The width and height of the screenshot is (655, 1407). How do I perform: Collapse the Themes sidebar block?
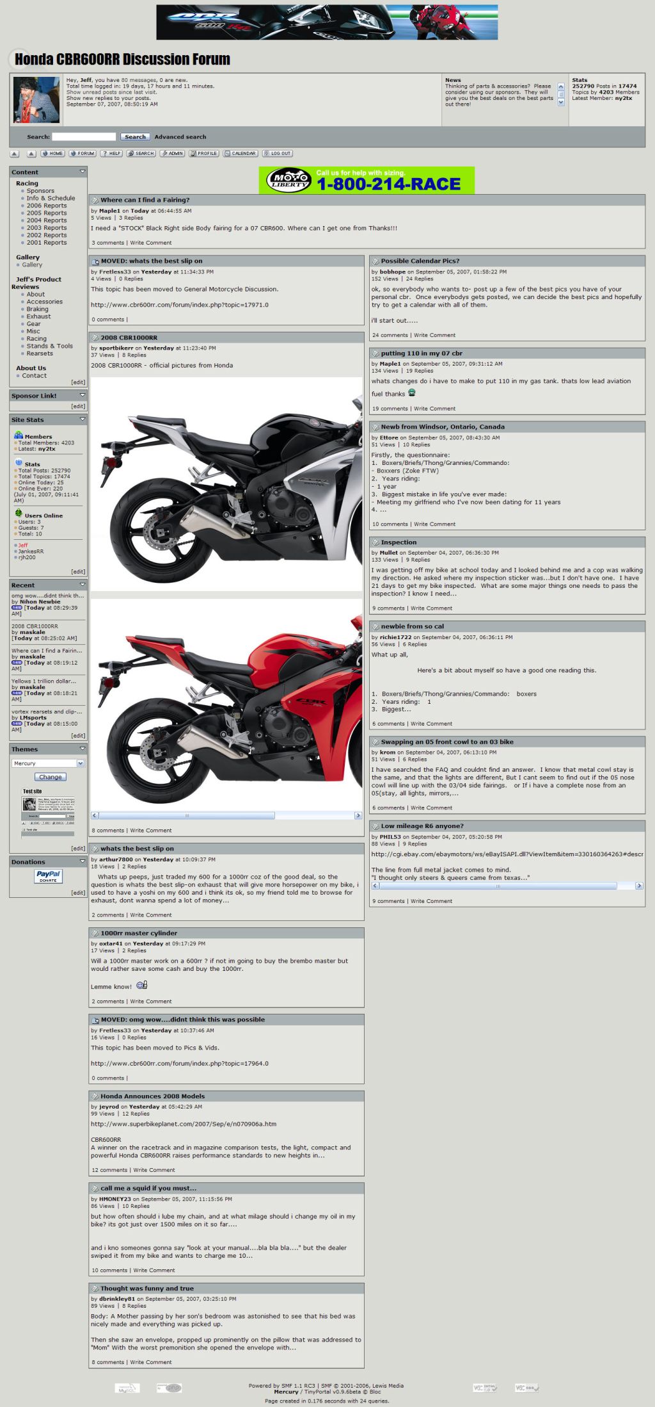click(83, 749)
